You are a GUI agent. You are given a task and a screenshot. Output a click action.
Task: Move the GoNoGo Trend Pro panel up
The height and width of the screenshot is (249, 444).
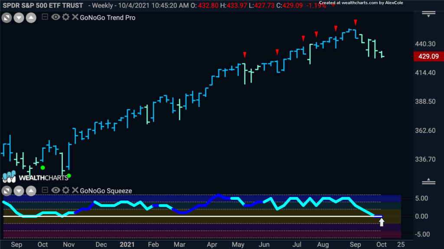tap(31, 18)
